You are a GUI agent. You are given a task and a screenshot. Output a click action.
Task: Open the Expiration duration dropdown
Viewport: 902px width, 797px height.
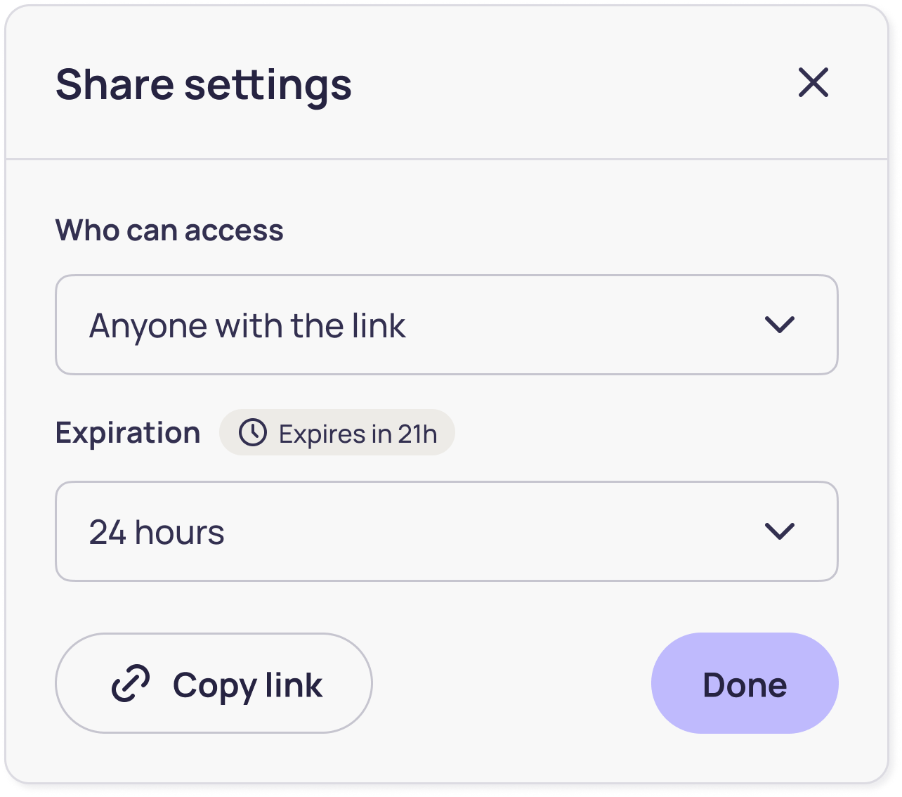[446, 531]
